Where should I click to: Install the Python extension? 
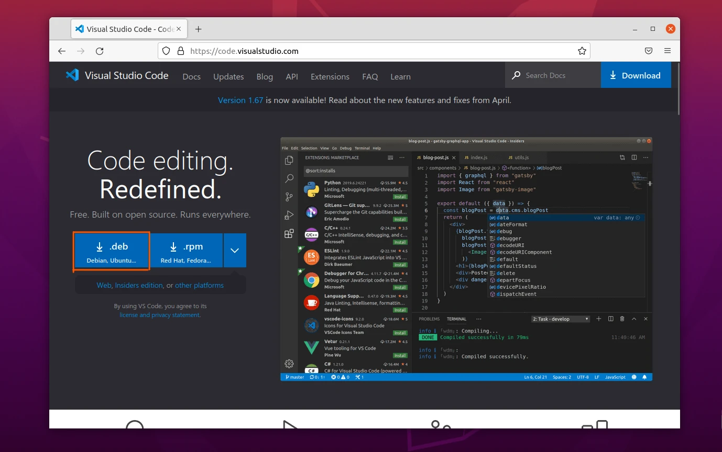[400, 196]
